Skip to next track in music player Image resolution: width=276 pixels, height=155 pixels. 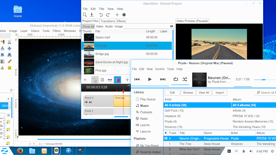tap(163, 79)
